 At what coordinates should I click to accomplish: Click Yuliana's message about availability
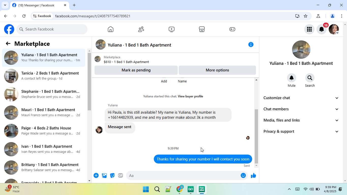pos(168,115)
